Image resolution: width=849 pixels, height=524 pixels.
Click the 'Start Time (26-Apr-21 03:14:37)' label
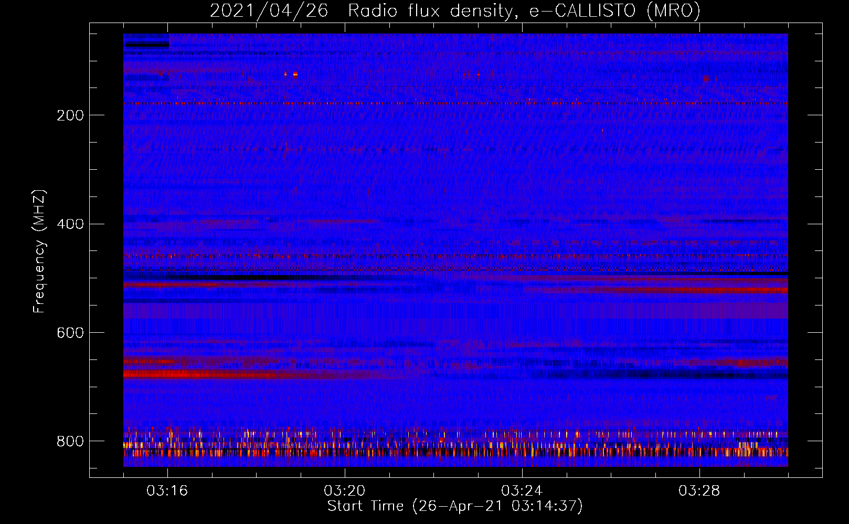click(x=455, y=506)
